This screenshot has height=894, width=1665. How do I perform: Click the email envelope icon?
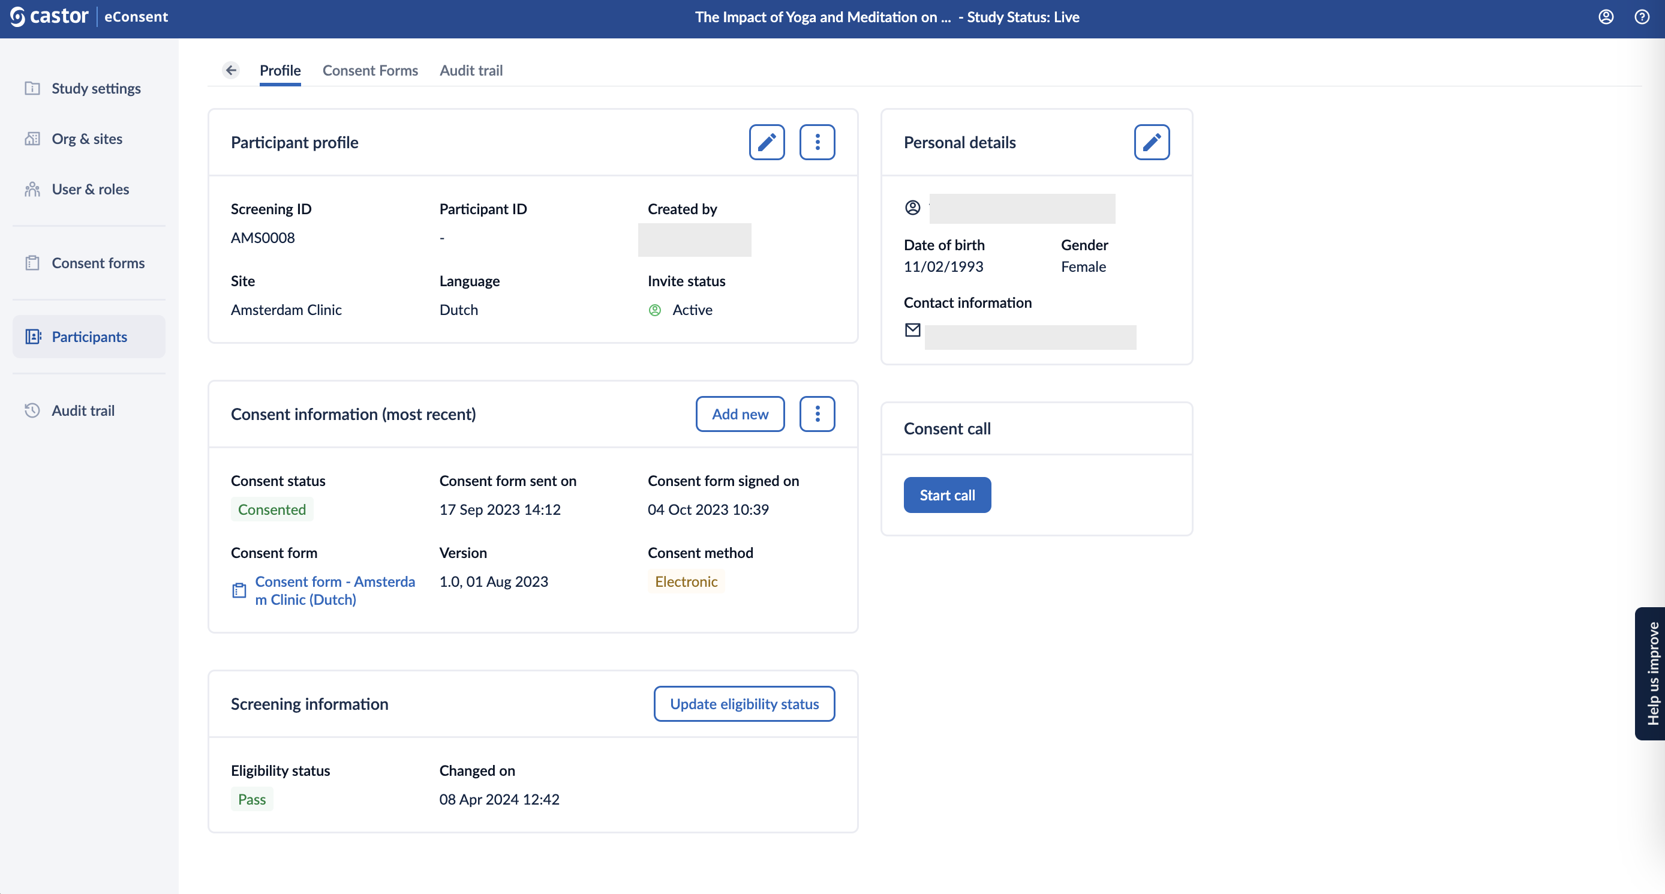[x=913, y=329]
